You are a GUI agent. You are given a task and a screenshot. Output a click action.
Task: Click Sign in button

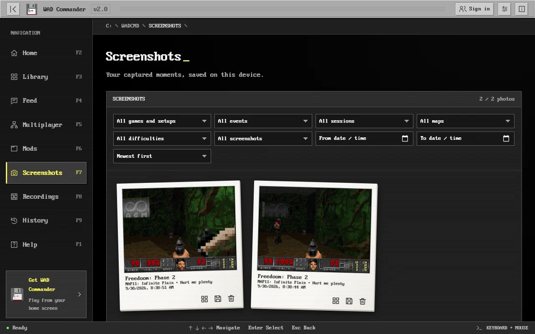point(474,9)
